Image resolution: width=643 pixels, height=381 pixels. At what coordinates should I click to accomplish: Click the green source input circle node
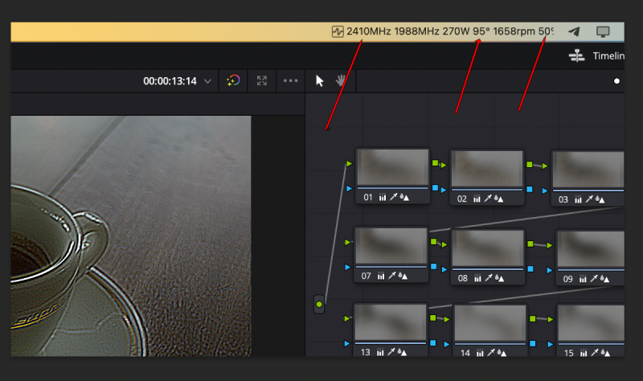(x=319, y=305)
